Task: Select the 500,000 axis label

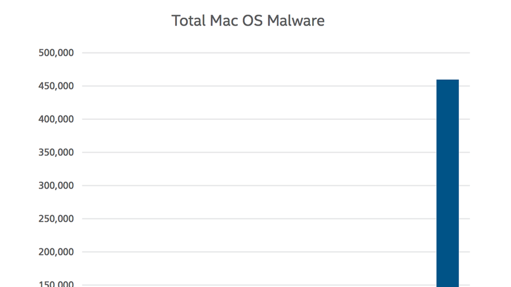Action: coord(56,53)
